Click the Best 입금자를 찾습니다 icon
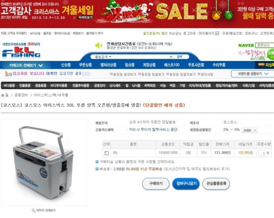Screen dimensions: 274x218 pos(8,74)
